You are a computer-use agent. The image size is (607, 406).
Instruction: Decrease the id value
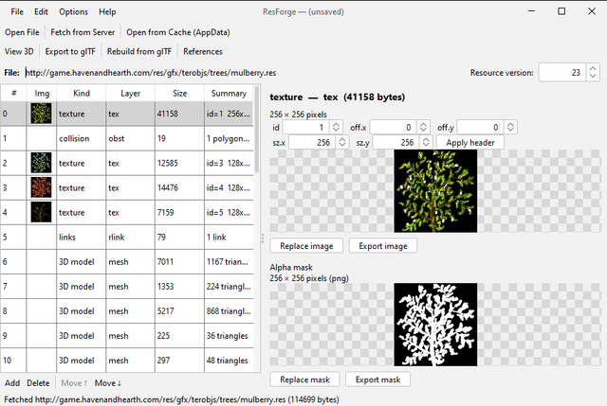coord(336,131)
